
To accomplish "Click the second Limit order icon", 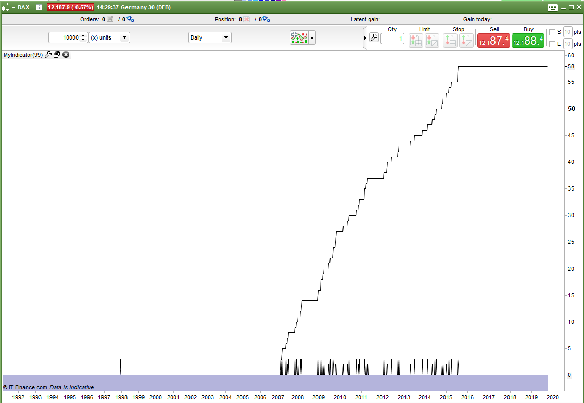I will [432, 40].
